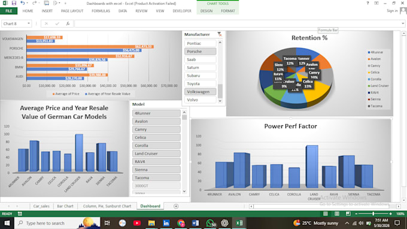This screenshot has height=229, width=407.
Task: Click the Save icon in quick access toolbar
Action: [14, 3]
